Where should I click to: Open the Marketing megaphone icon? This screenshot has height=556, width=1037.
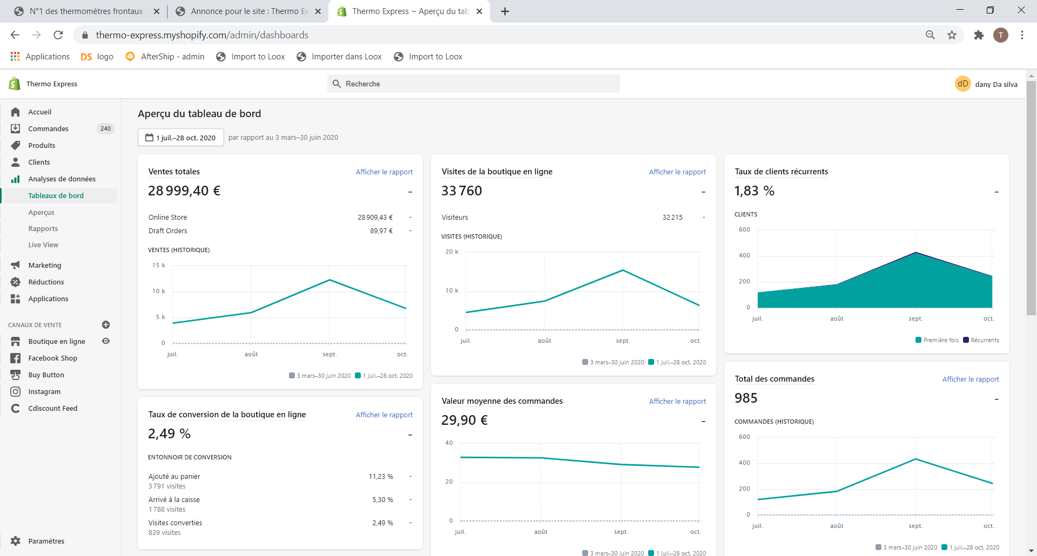coord(15,265)
